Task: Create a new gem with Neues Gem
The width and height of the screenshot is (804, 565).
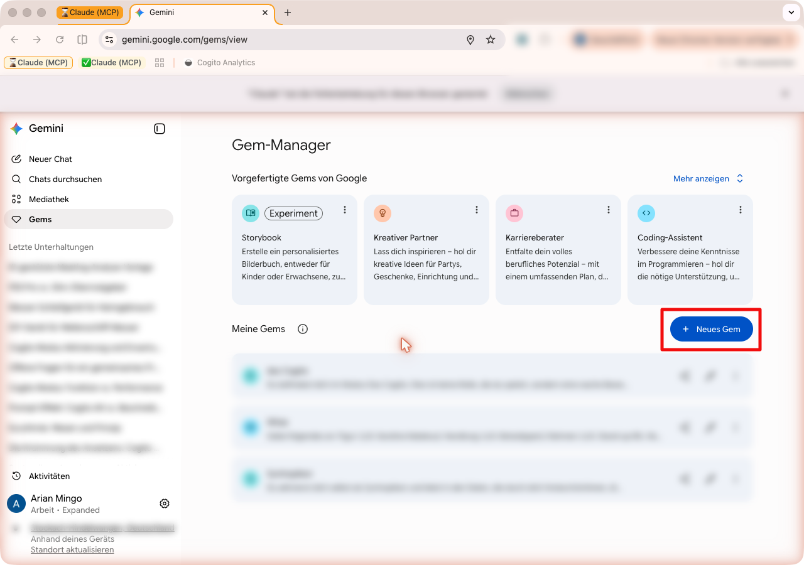Action: (x=712, y=329)
